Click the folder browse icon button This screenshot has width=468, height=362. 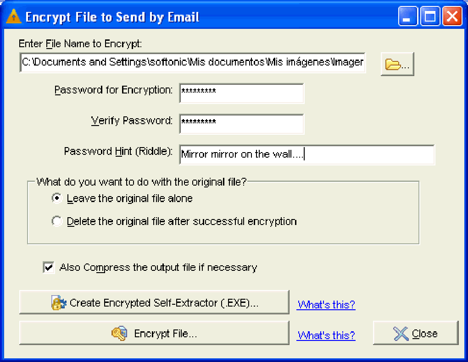(x=397, y=64)
